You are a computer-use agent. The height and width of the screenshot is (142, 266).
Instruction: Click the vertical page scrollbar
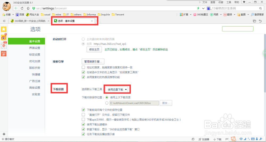pos(265,63)
